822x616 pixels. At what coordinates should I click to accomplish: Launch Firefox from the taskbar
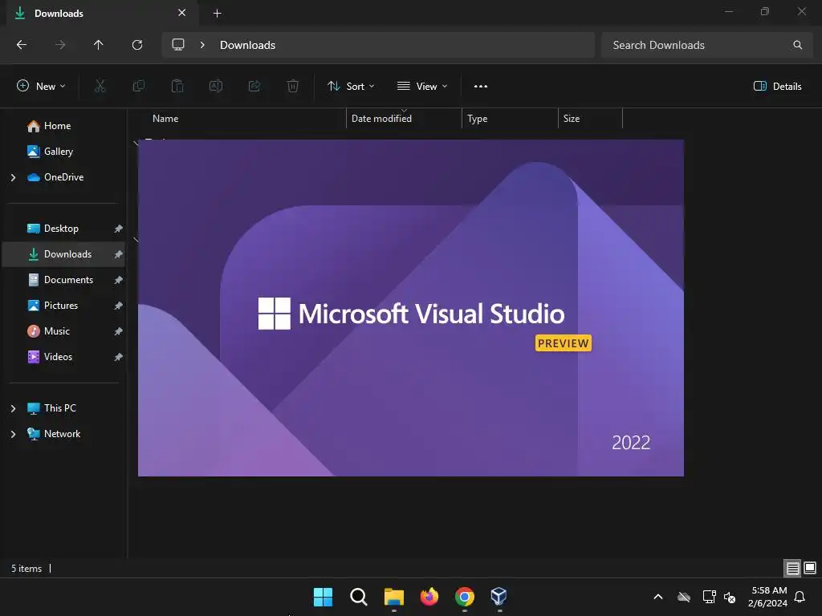[x=429, y=597]
